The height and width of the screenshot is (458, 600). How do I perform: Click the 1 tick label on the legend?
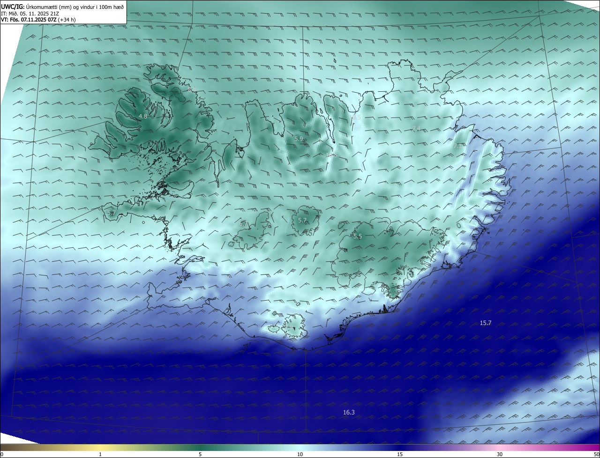[100, 454]
